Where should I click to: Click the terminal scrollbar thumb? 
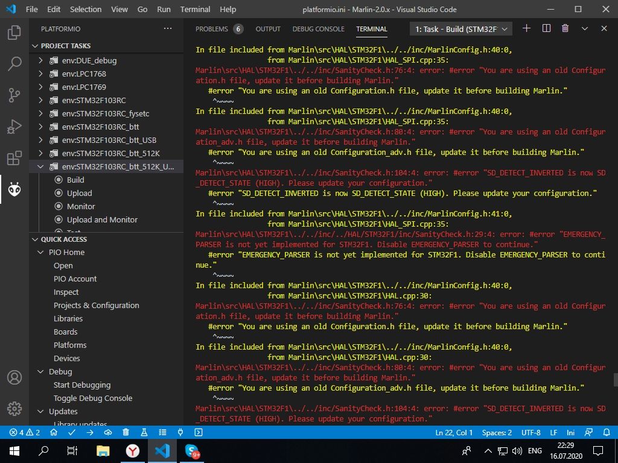(616, 380)
